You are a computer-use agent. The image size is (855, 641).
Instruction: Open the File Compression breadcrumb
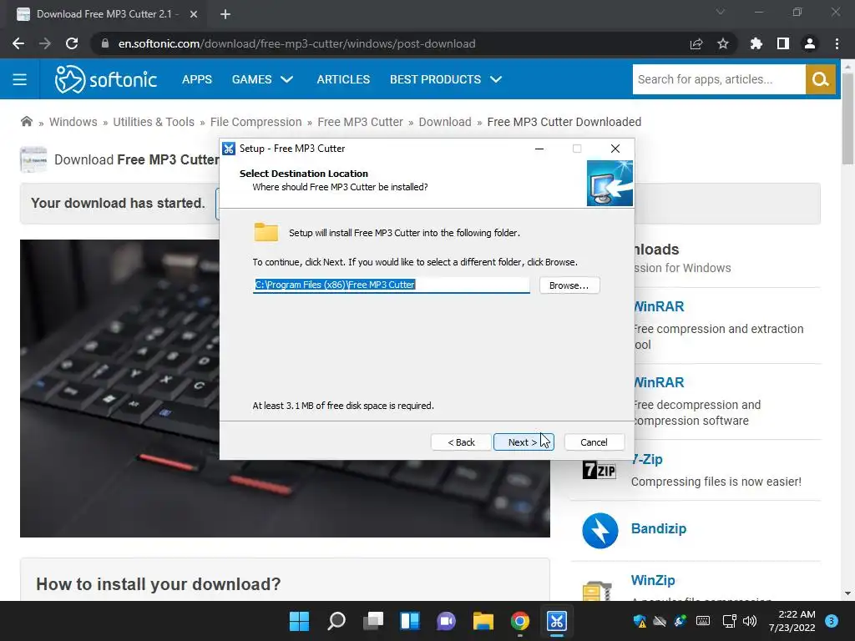255,122
